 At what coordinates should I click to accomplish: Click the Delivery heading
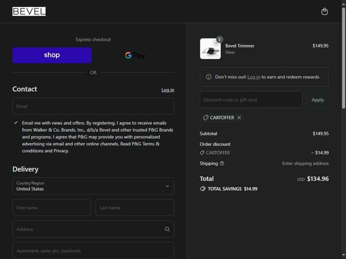[x=25, y=170]
